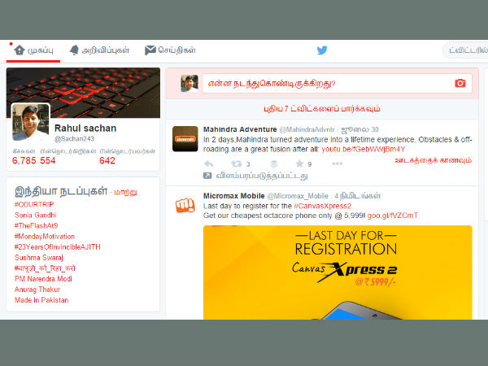Open the #COURTRIP trending hashtag

click(x=35, y=204)
